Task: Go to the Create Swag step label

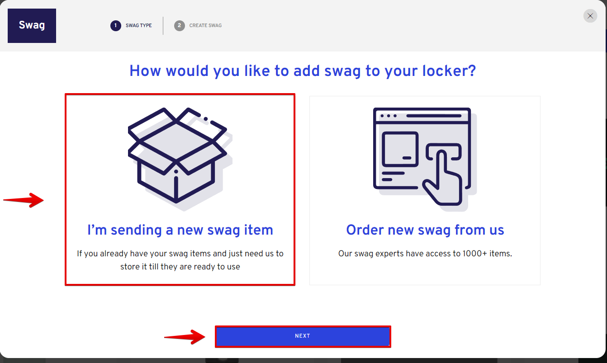Action: click(x=205, y=25)
